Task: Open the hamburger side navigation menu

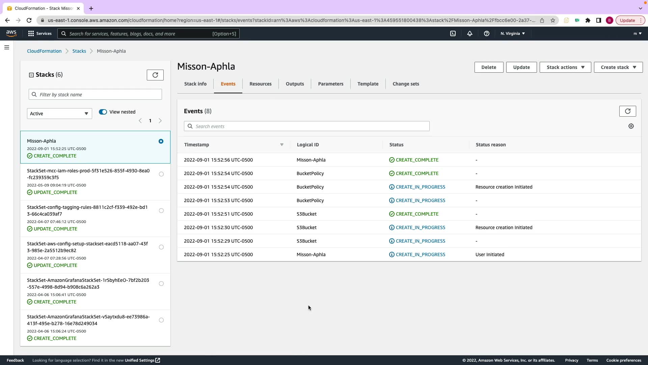Action: (x=7, y=47)
